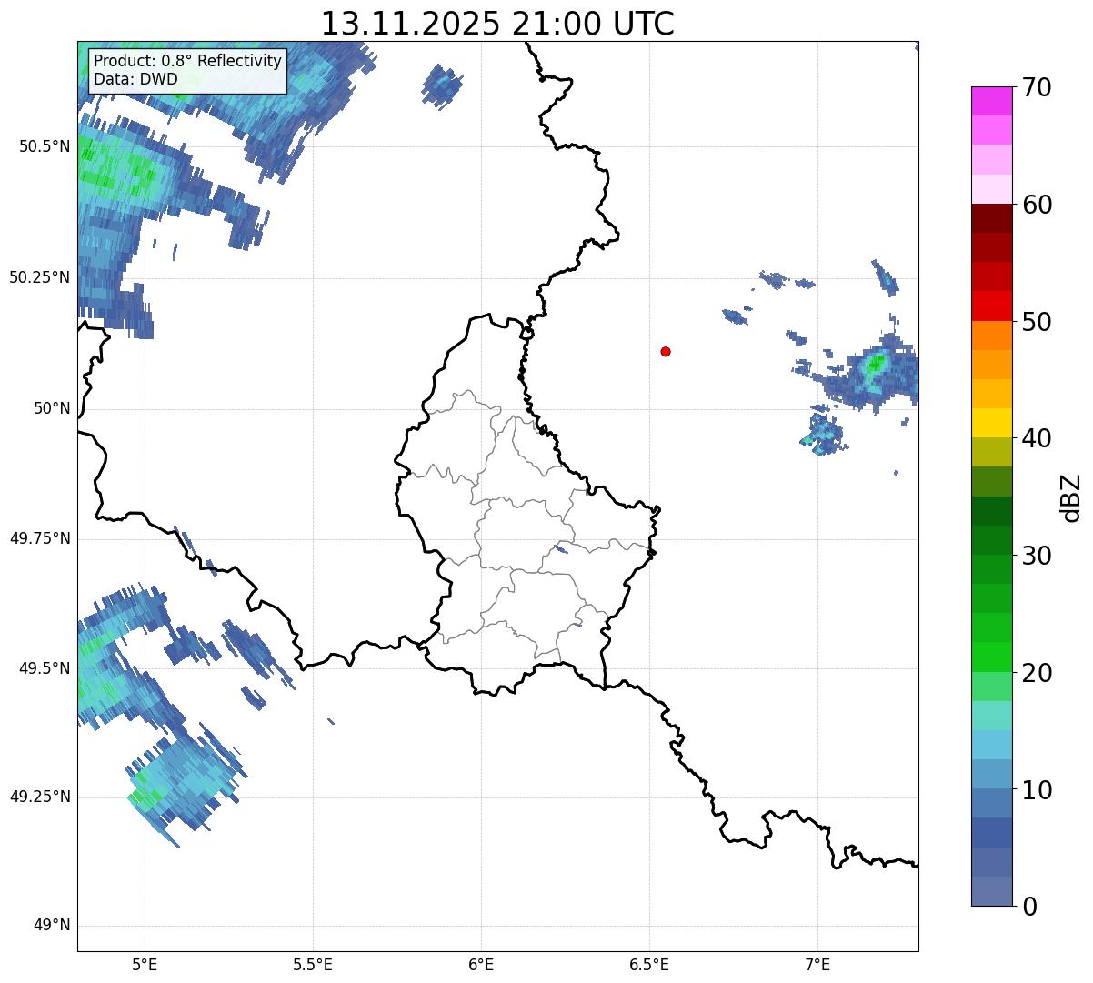This screenshot has width=1093, height=983.
Task: Click the longitude label 5.5°E
Action: click(313, 965)
